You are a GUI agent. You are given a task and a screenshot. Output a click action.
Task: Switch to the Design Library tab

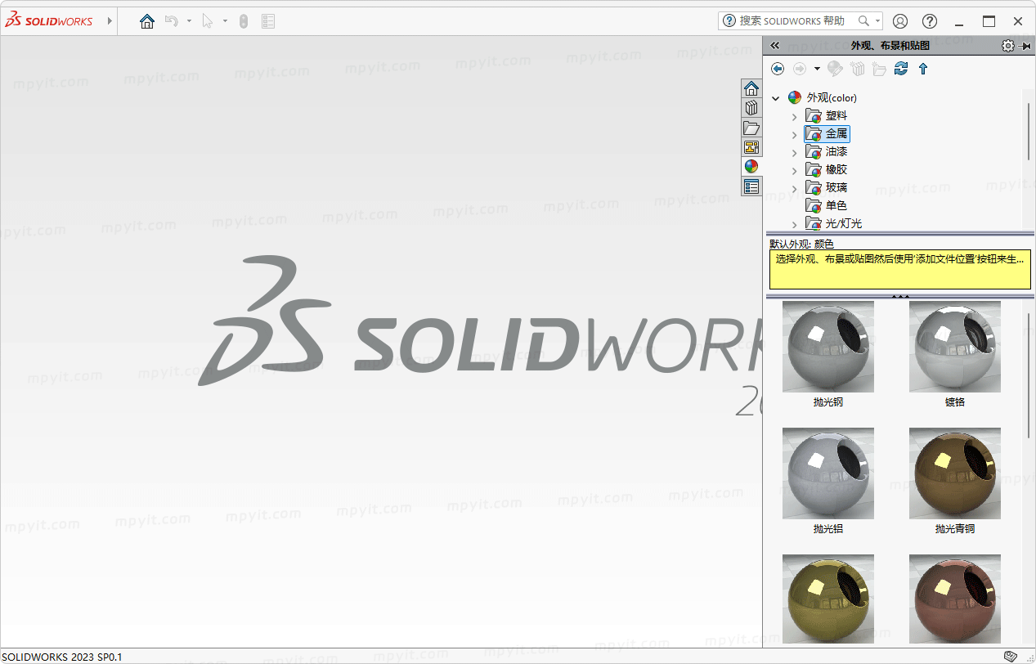pyautogui.click(x=751, y=108)
